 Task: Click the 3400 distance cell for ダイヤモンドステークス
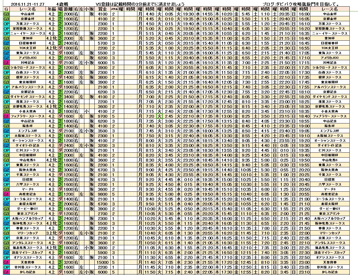(68, 97)
